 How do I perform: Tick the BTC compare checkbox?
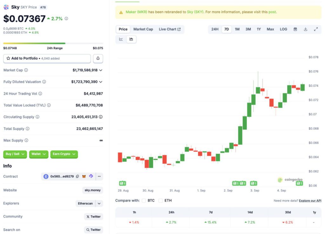(144, 201)
